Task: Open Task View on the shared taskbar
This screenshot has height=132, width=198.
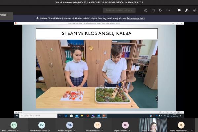Action: coord(60,116)
